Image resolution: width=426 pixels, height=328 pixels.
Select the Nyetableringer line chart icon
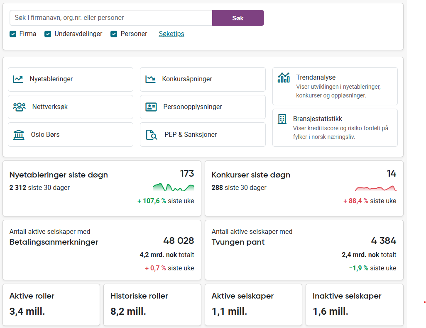pyautogui.click(x=18, y=79)
